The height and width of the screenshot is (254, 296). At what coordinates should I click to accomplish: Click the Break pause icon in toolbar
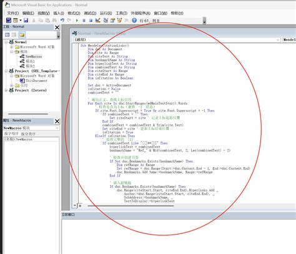pyautogui.click(x=84, y=21)
